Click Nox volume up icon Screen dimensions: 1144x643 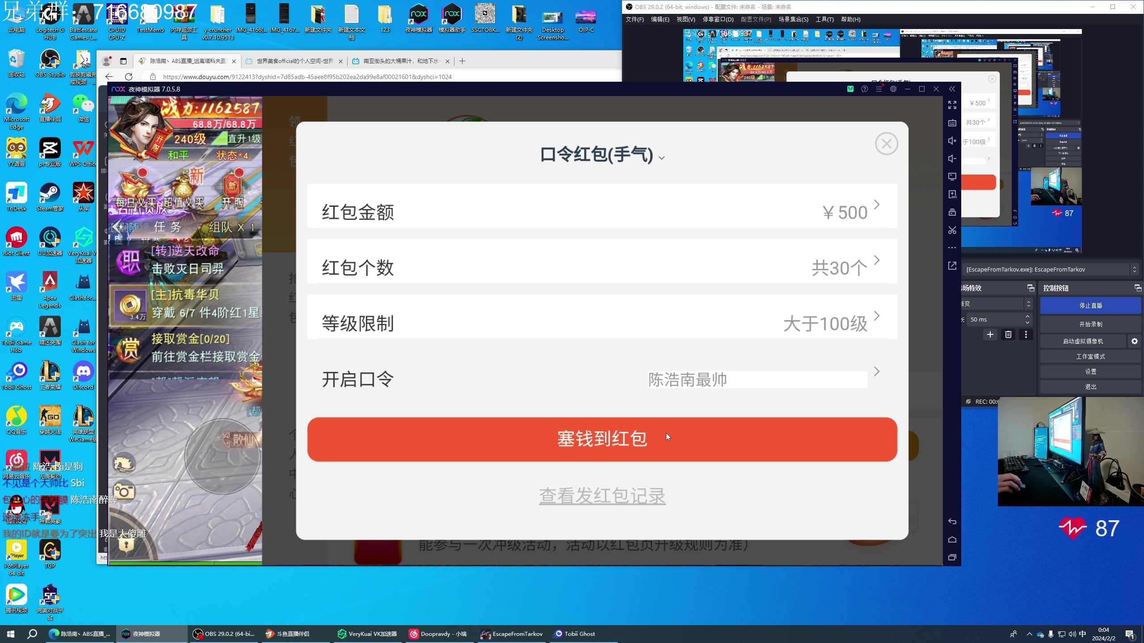click(x=952, y=141)
